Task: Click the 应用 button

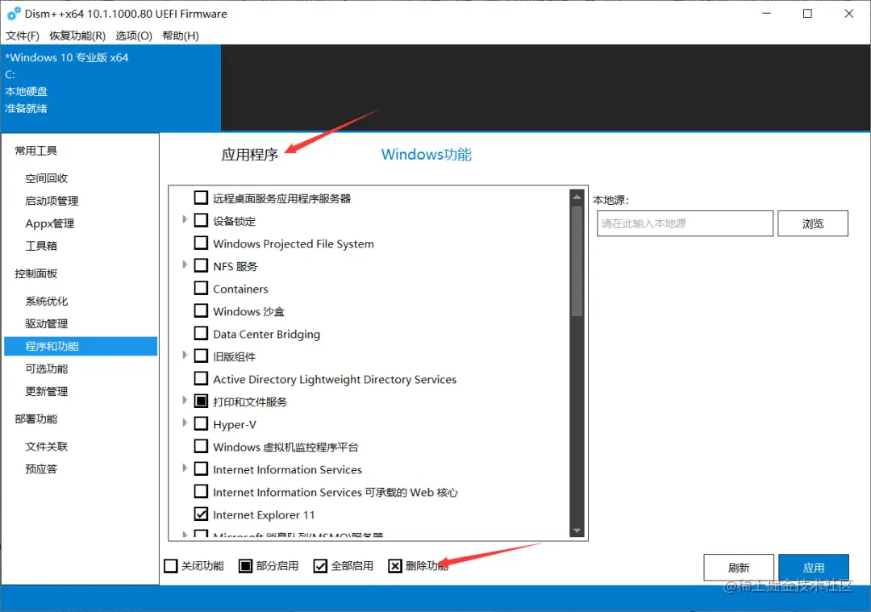Action: tap(814, 568)
